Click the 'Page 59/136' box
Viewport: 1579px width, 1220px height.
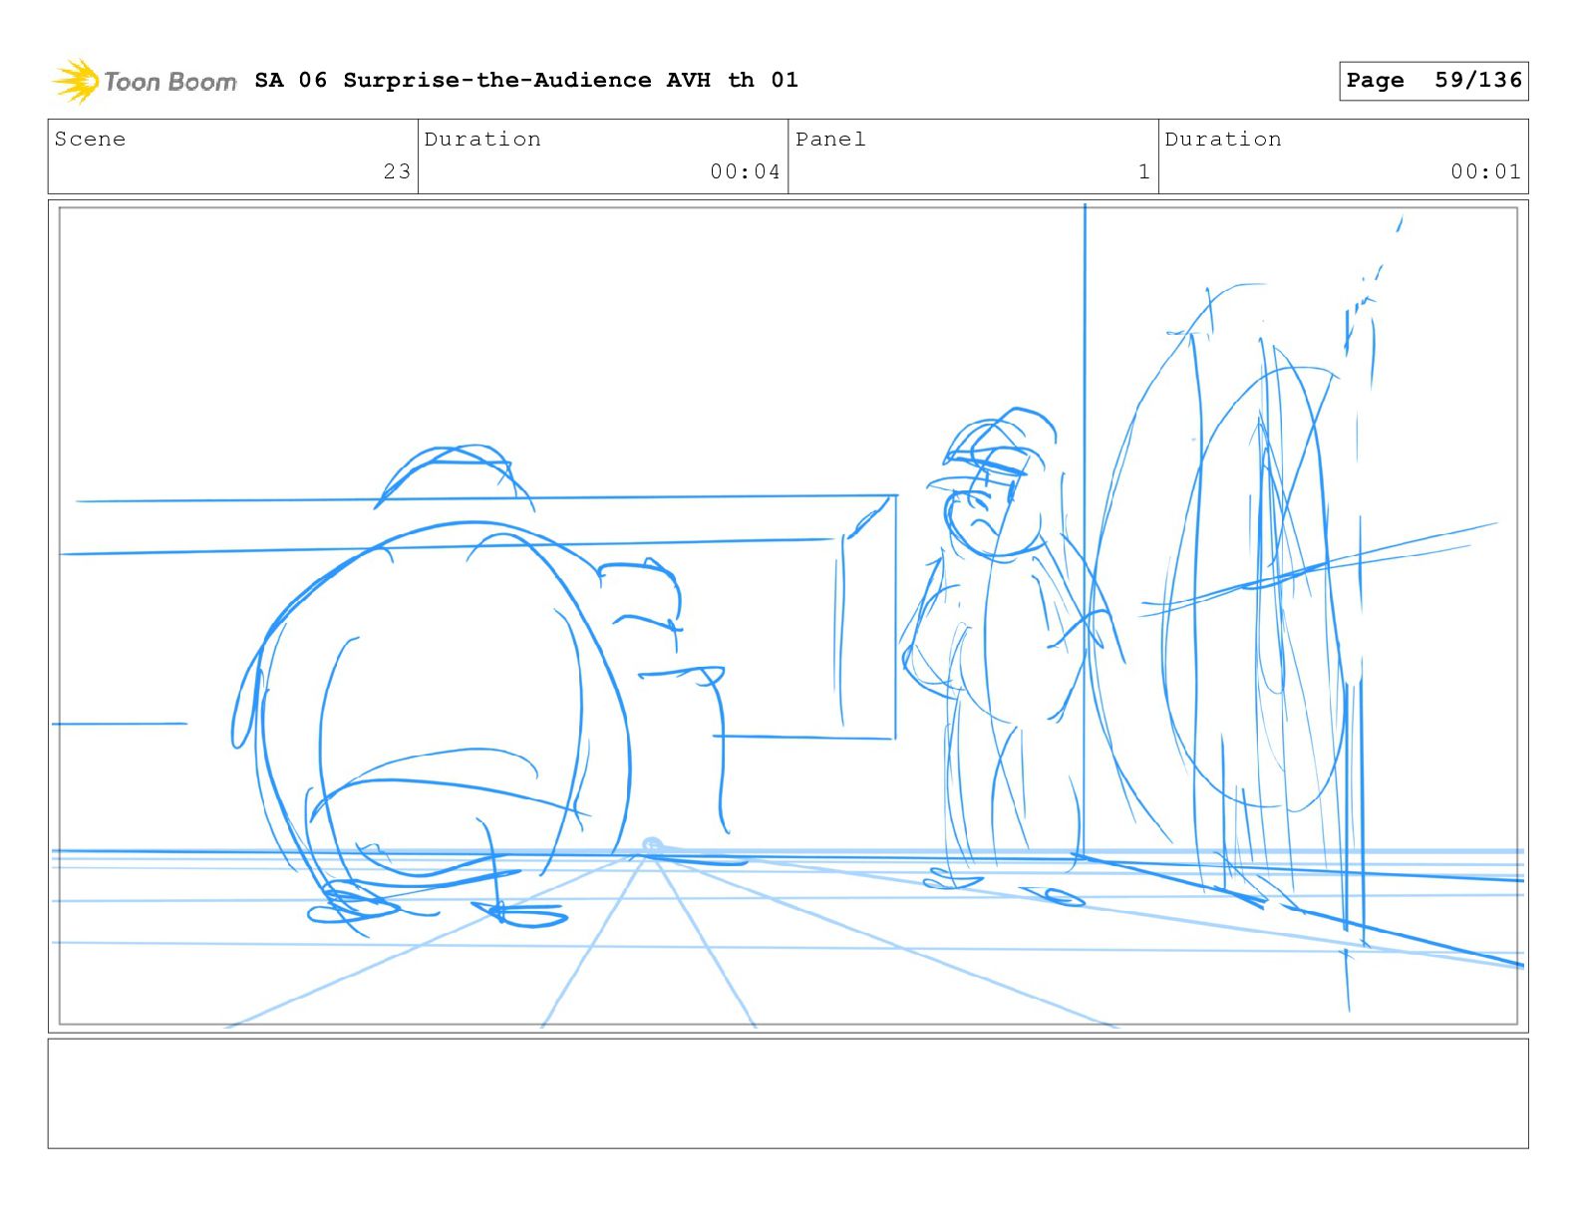[x=1433, y=81]
